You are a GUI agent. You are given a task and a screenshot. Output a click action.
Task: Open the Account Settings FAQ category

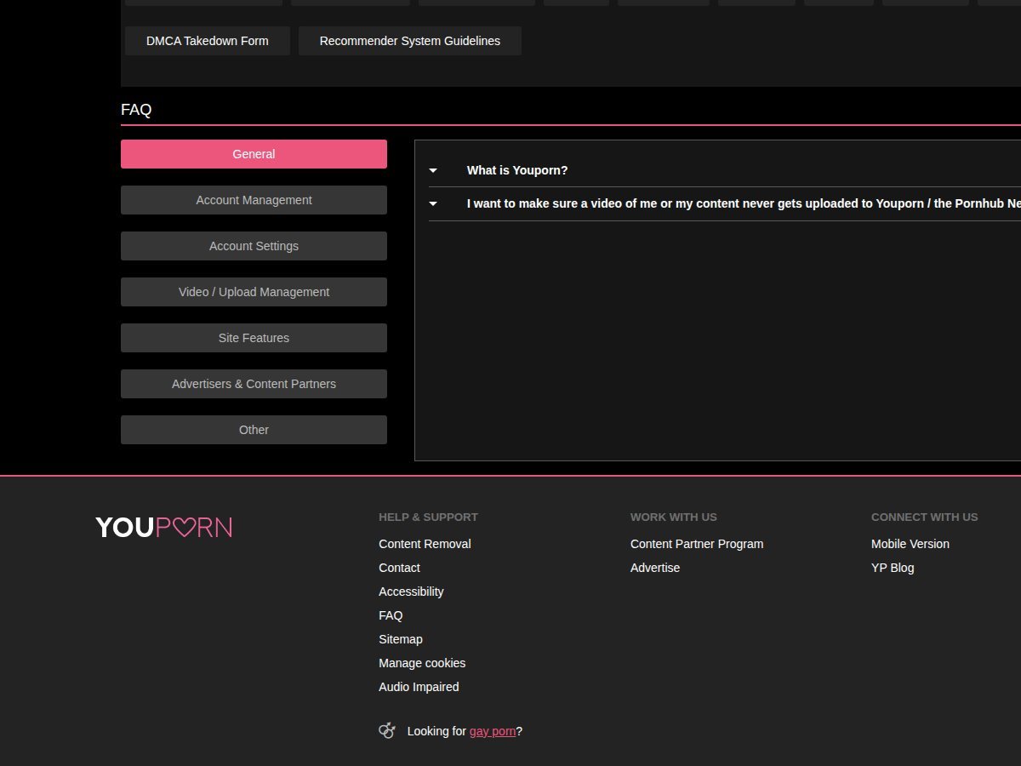(x=254, y=246)
